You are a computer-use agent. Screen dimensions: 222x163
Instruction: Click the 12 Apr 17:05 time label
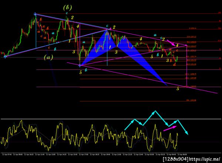point(84,154)
